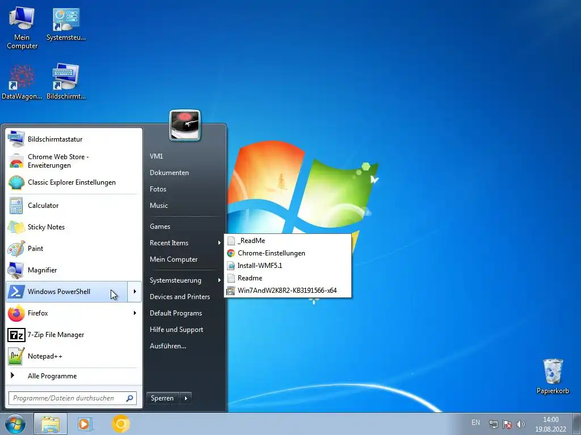Open DataWagon desktop shortcut

(x=22, y=82)
